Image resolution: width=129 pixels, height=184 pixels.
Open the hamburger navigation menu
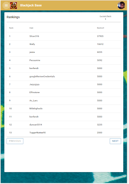6,5
